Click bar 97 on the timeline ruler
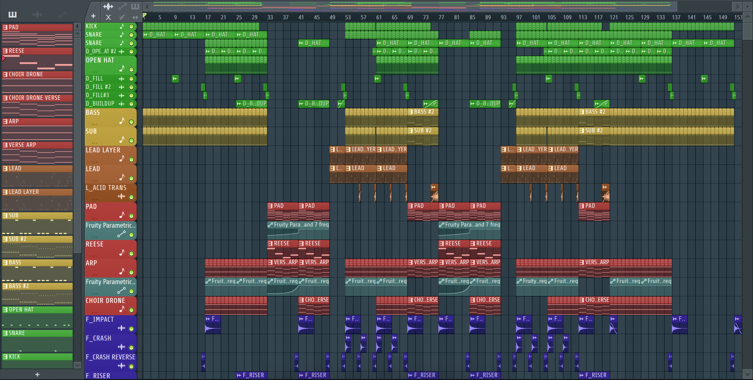 (519, 18)
